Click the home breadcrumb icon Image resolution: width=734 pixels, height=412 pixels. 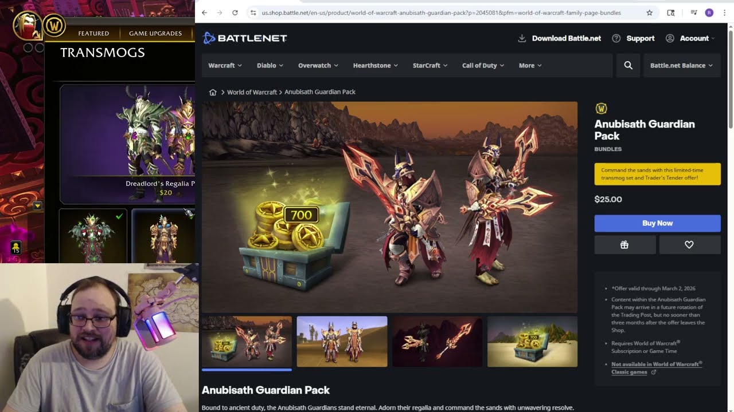pos(213,92)
